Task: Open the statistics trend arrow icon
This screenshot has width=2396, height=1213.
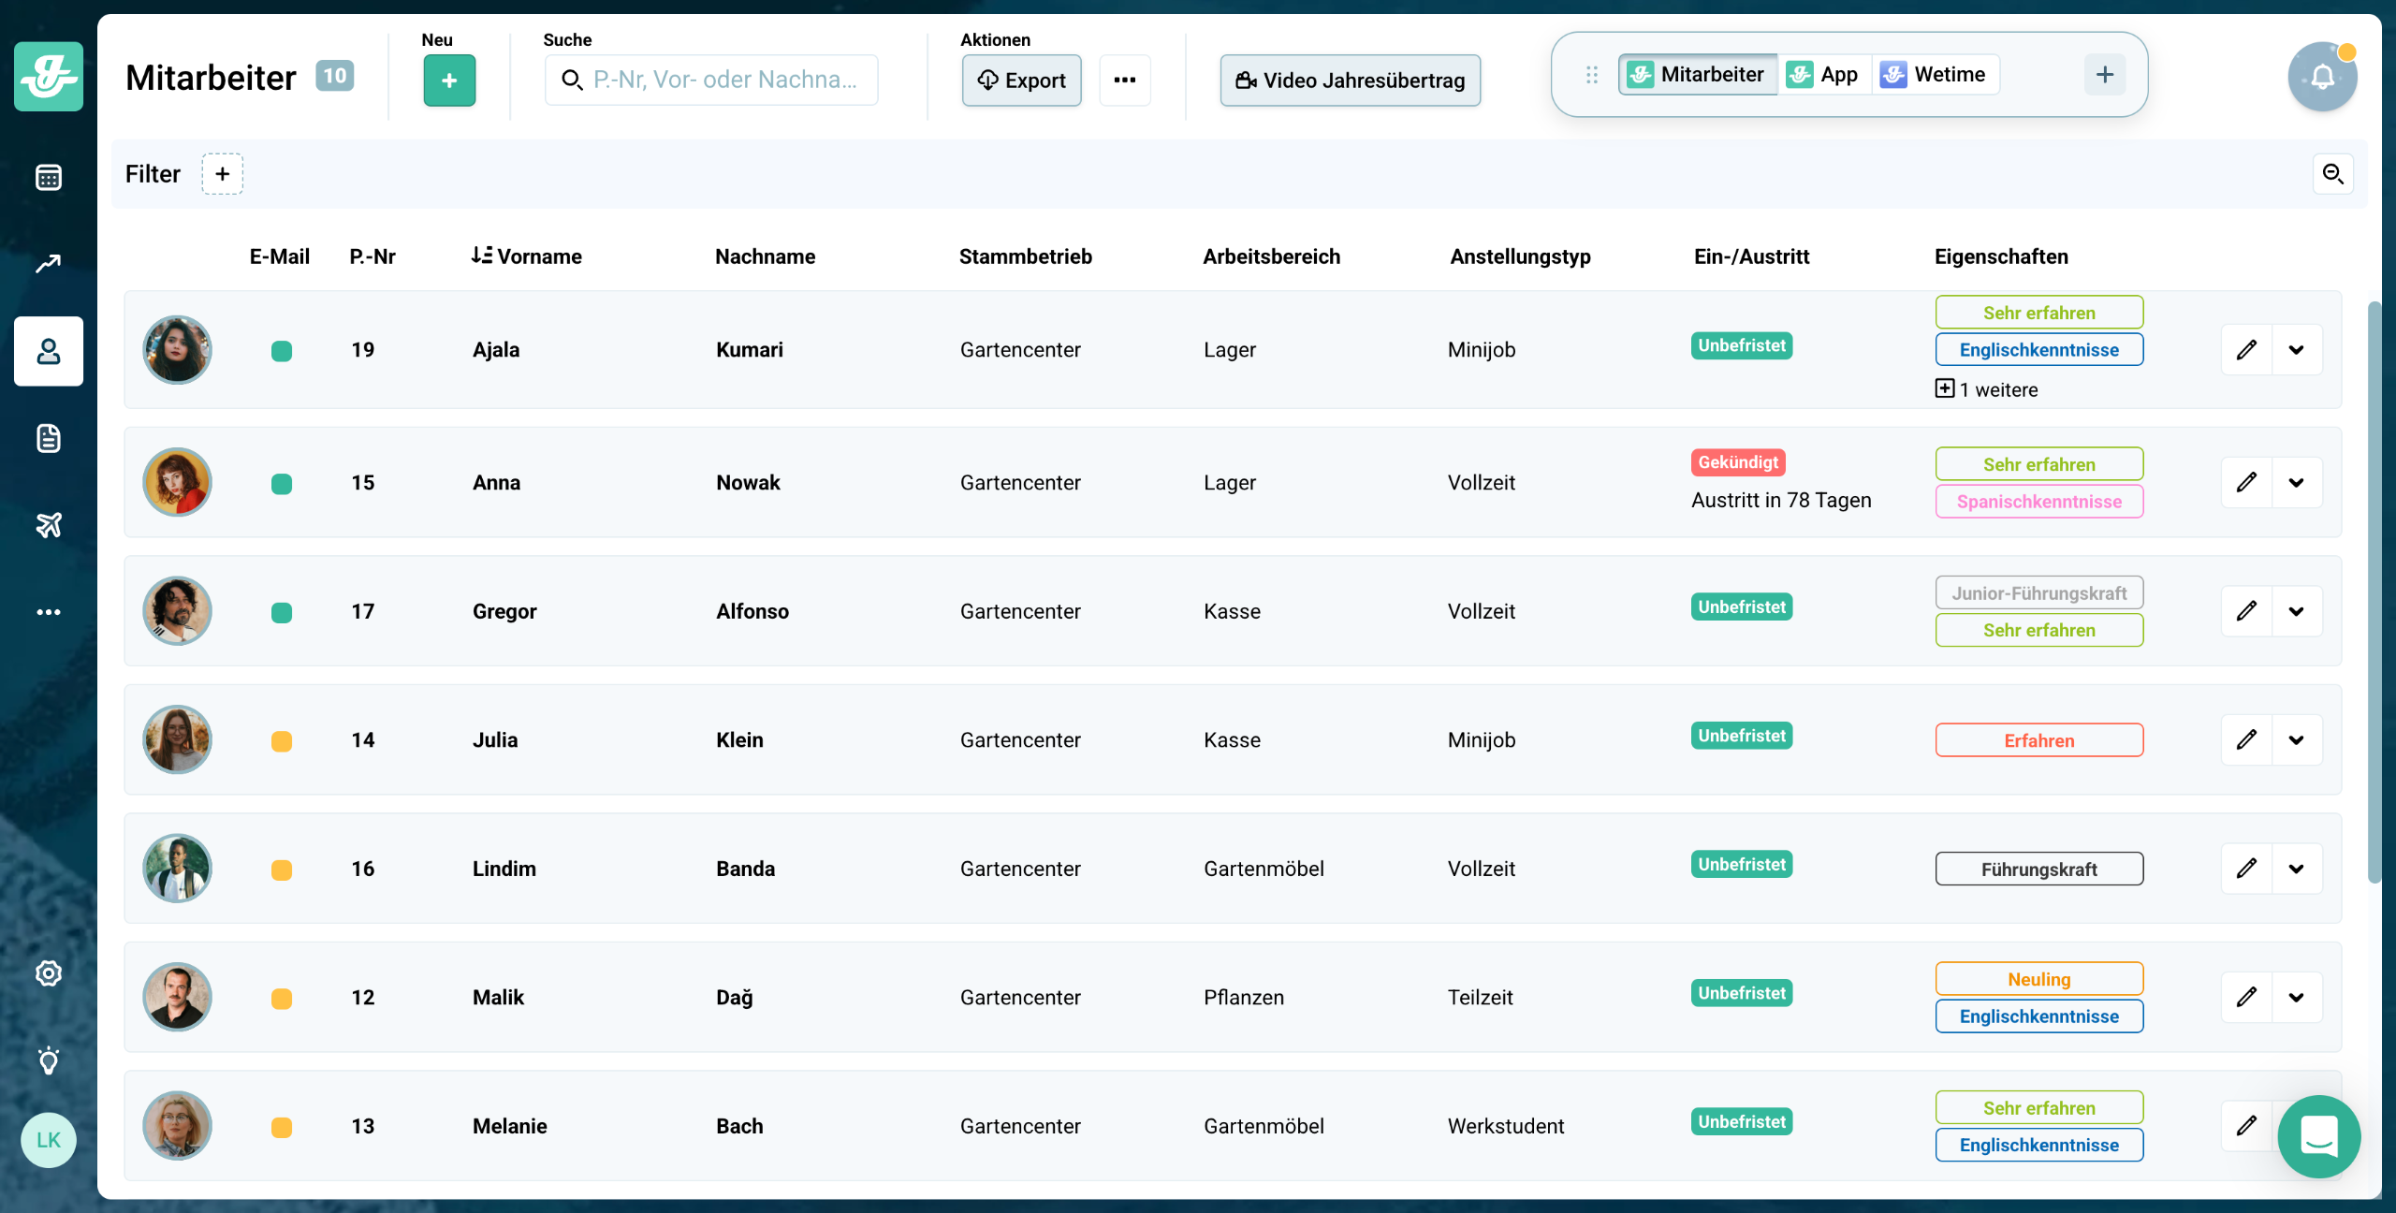Action: (49, 264)
